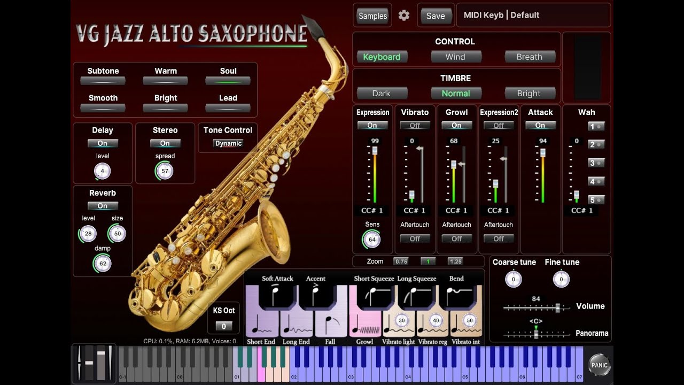Viewport: 684px width, 385px height.
Task: Select Normal timbre
Action: 456,93
